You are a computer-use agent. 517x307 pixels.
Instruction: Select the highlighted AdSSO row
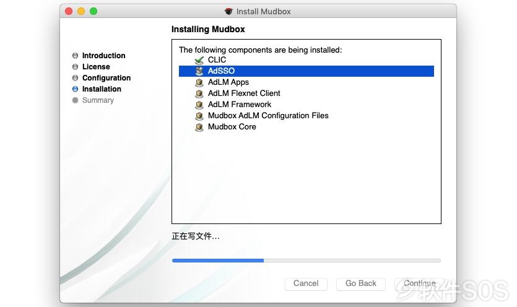tap(306, 71)
